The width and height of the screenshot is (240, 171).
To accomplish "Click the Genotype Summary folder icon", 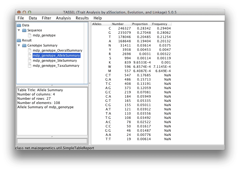I will tap(24, 45).
